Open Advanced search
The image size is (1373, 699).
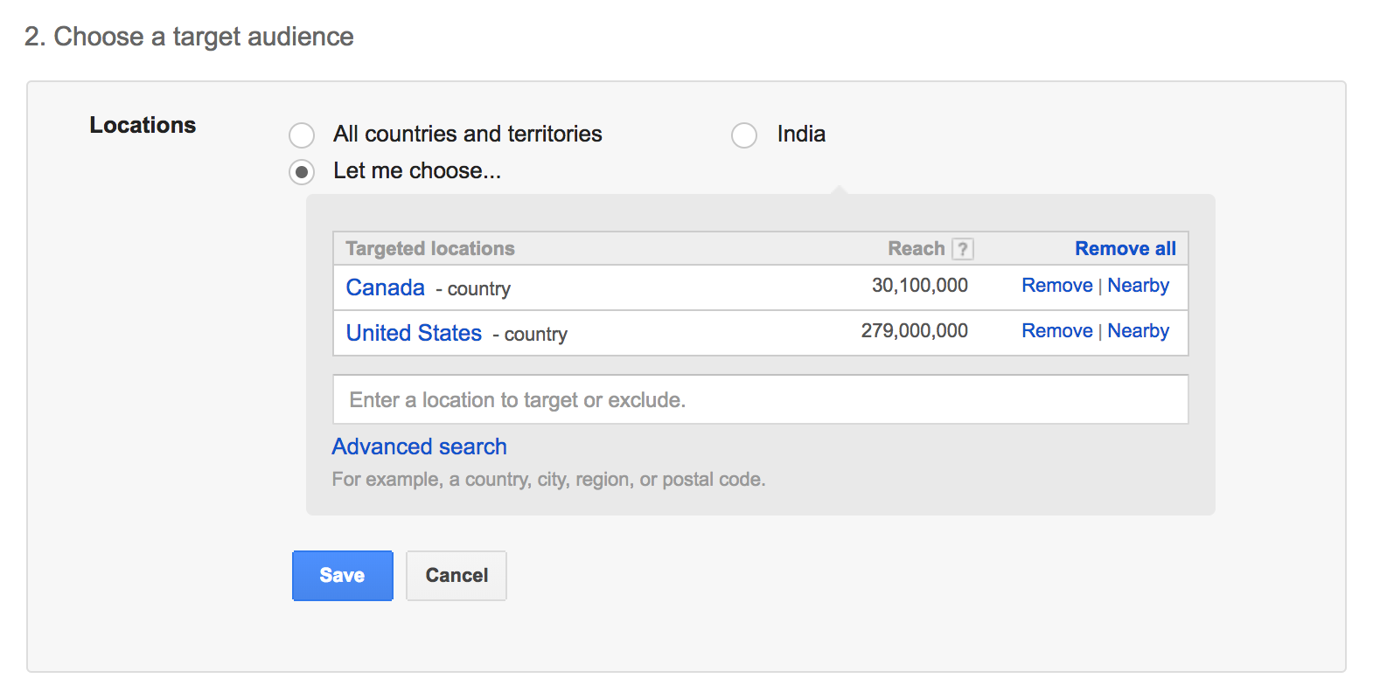(419, 446)
